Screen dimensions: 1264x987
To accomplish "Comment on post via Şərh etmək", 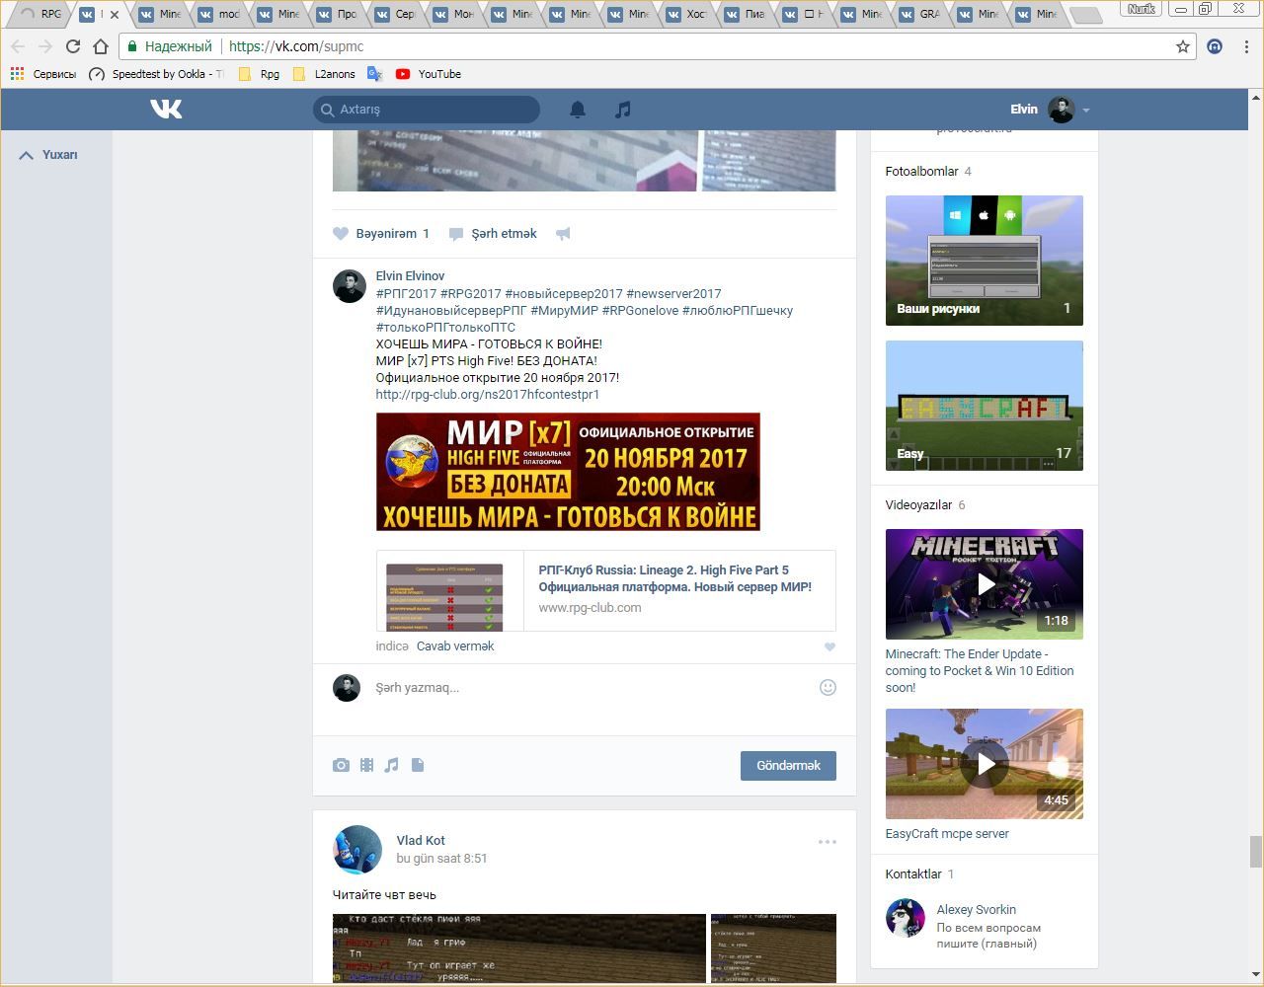I will pyautogui.click(x=493, y=234).
